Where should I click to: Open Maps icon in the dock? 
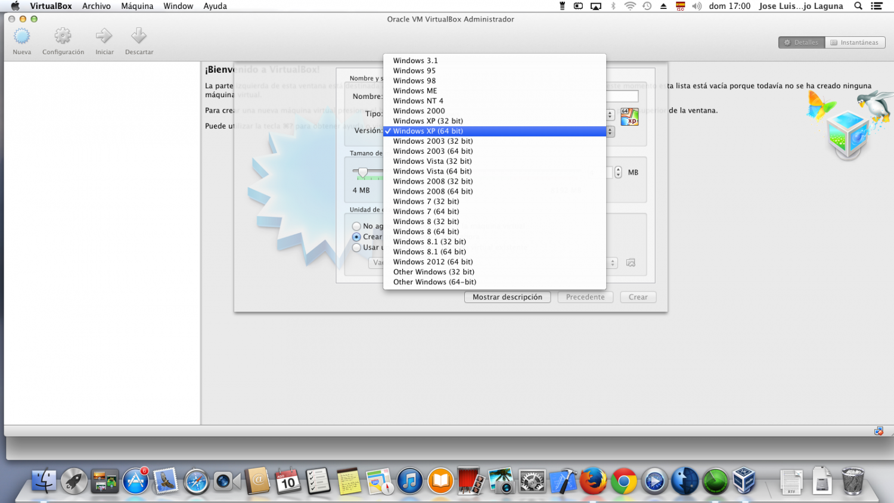click(x=379, y=481)
